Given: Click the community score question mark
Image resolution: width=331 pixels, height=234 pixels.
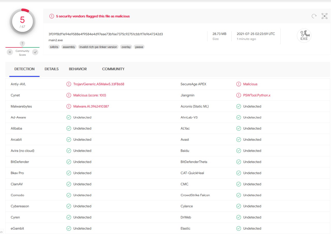Looking at the screenshot, I should click(22, 44).
